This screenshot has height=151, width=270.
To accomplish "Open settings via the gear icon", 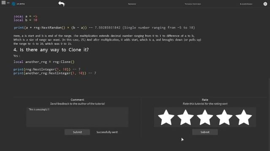I will pyautogui.click(x=265, y=4).
